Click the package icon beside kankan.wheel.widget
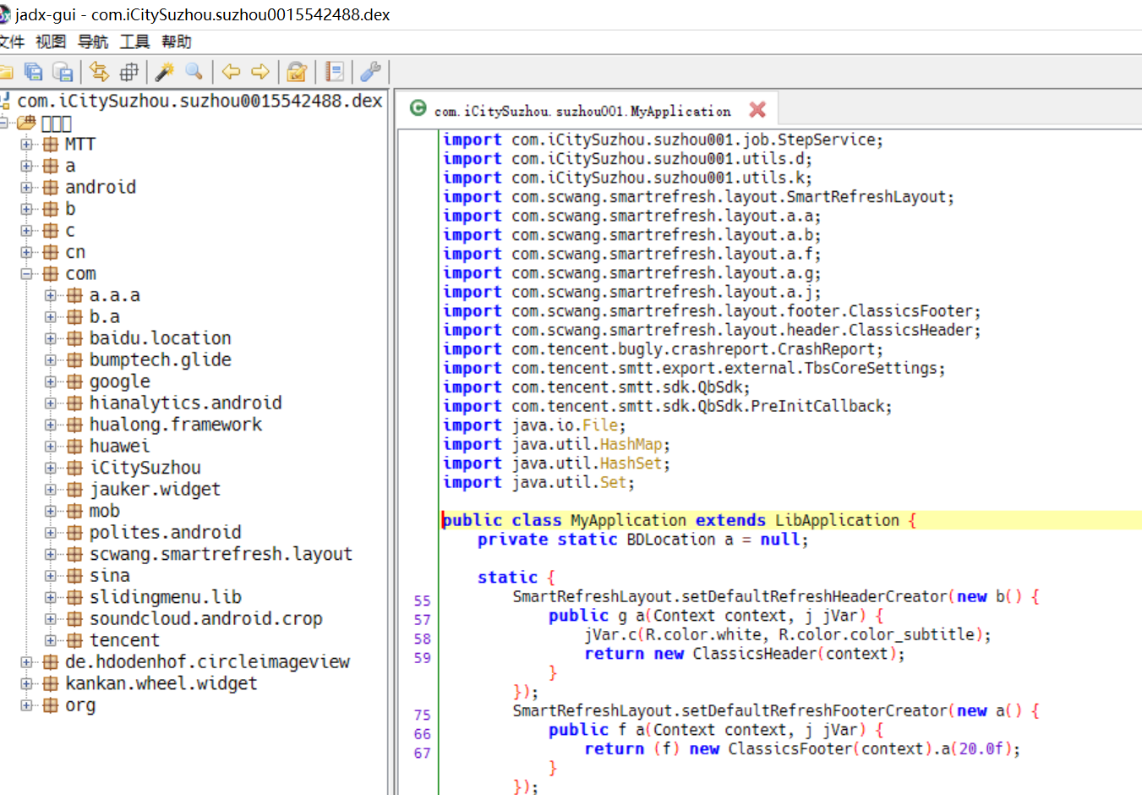 click(51, 683)
